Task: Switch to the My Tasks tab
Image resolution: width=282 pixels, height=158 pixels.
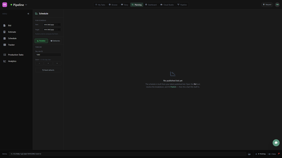Action: (x=100, y=5)
